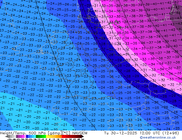Image resolution: width=182 pixels, height=140 pixels.
Task: Click the '(12+96)' forecast hour label
Action: tap(171, 133)
